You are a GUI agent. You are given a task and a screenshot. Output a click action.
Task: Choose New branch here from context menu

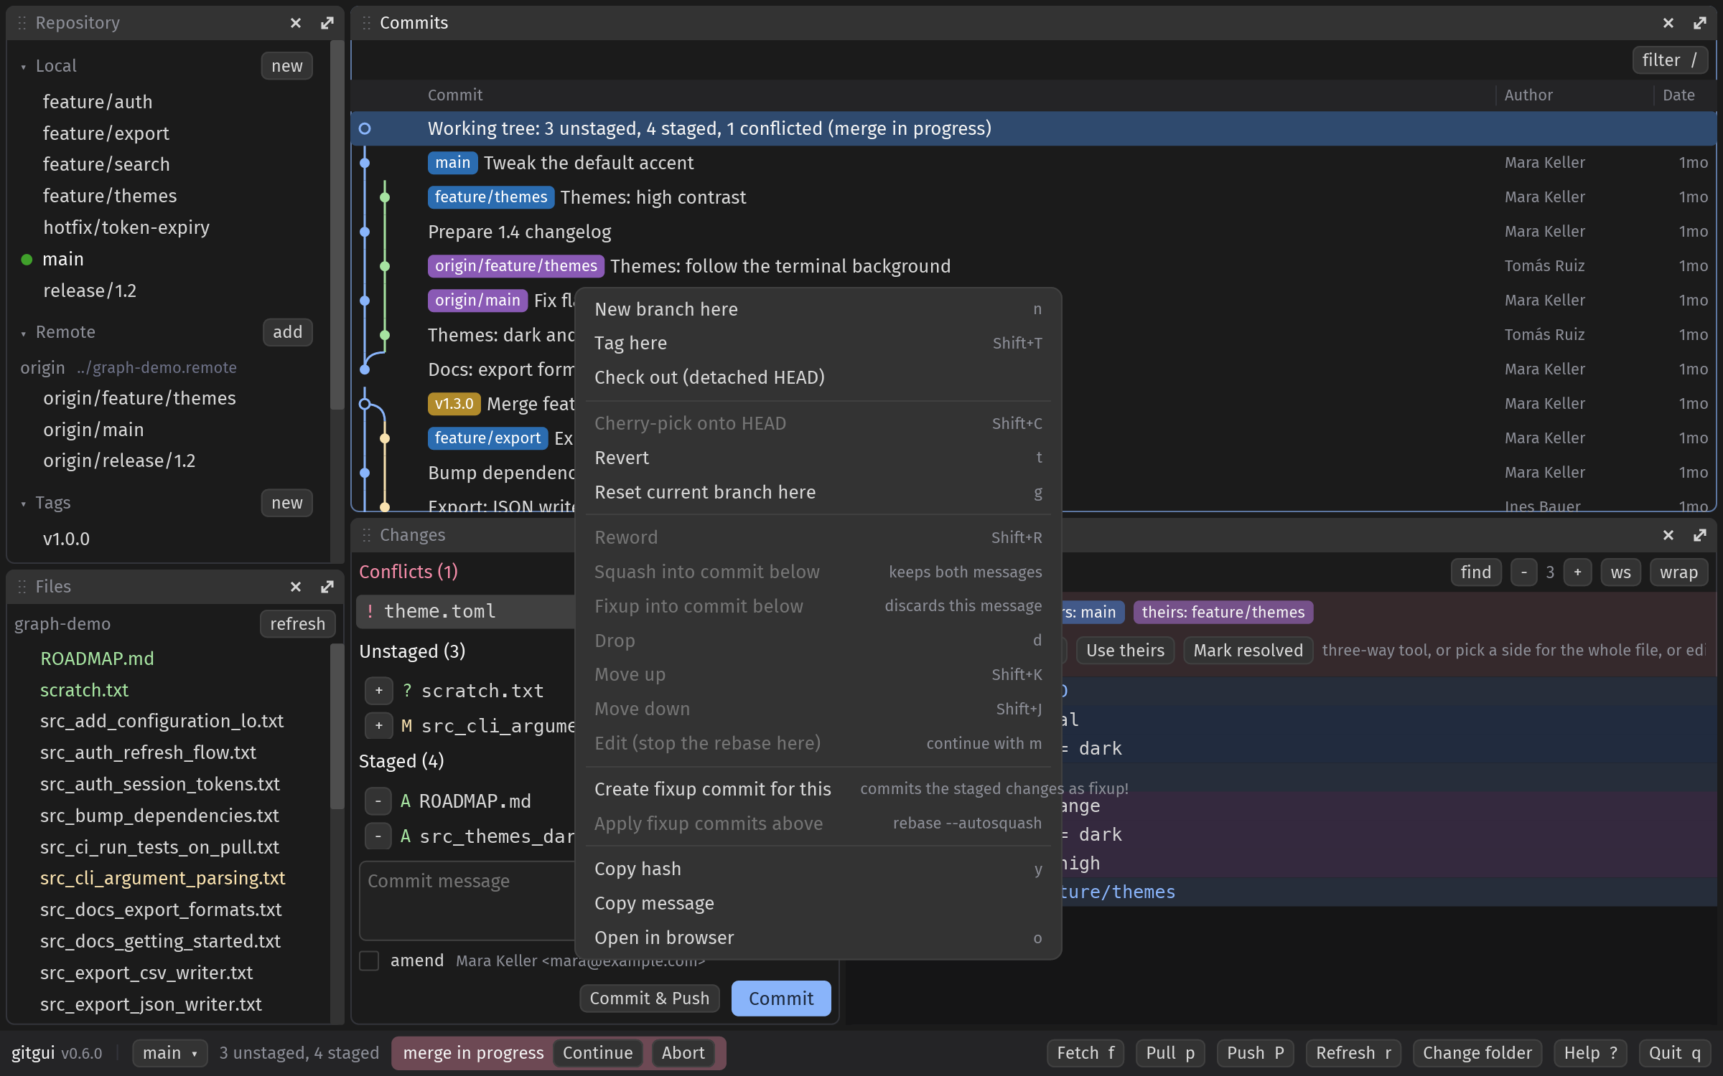coord(818,309)
